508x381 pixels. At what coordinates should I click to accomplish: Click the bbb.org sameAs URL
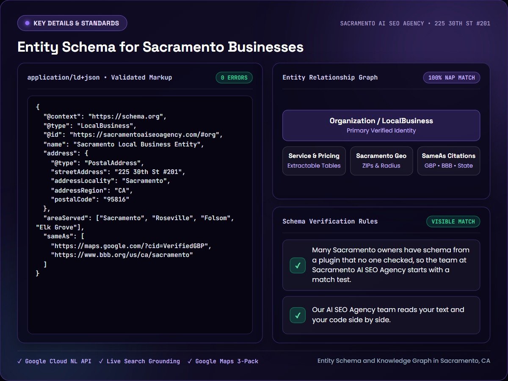pos(122,255)
